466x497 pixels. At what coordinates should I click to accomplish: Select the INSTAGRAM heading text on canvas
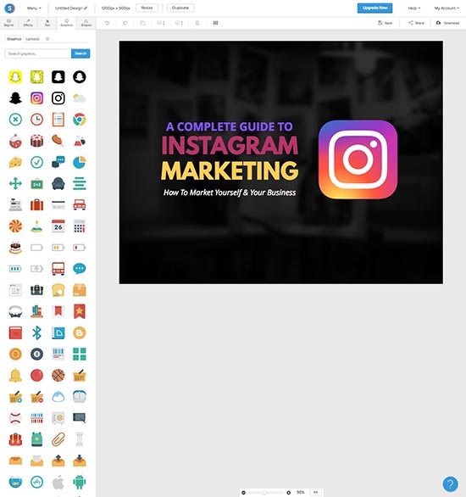(x=230, y=146)
